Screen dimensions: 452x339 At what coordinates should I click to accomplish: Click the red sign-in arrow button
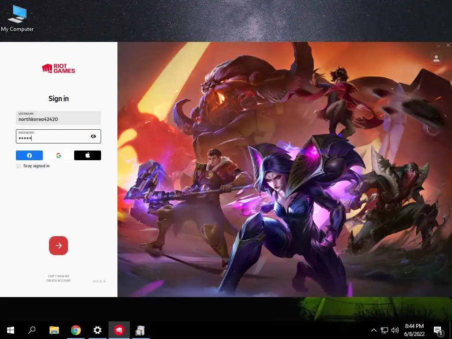[59, 245]
